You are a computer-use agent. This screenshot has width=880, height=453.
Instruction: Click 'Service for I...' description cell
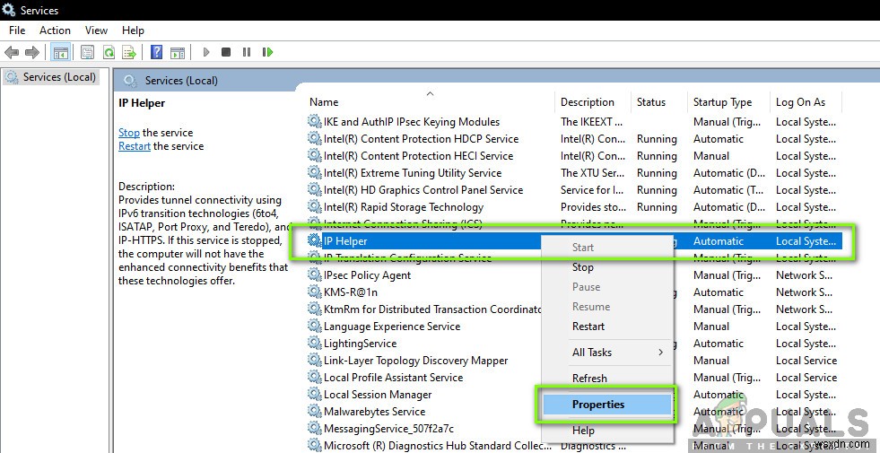point(591,190)
